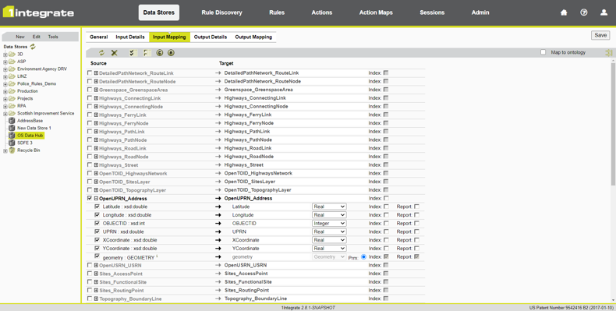This screenshot has height=311, width=616.
Task: Select the AddressBase data store
Action: click(x=30, y=121)
